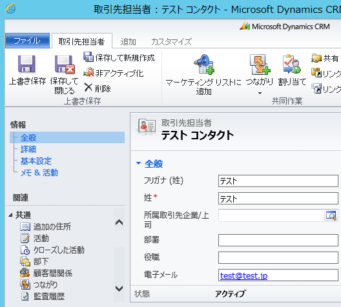
Task: Click the クローズした活動 clock icon
Action: coord(25,250)
